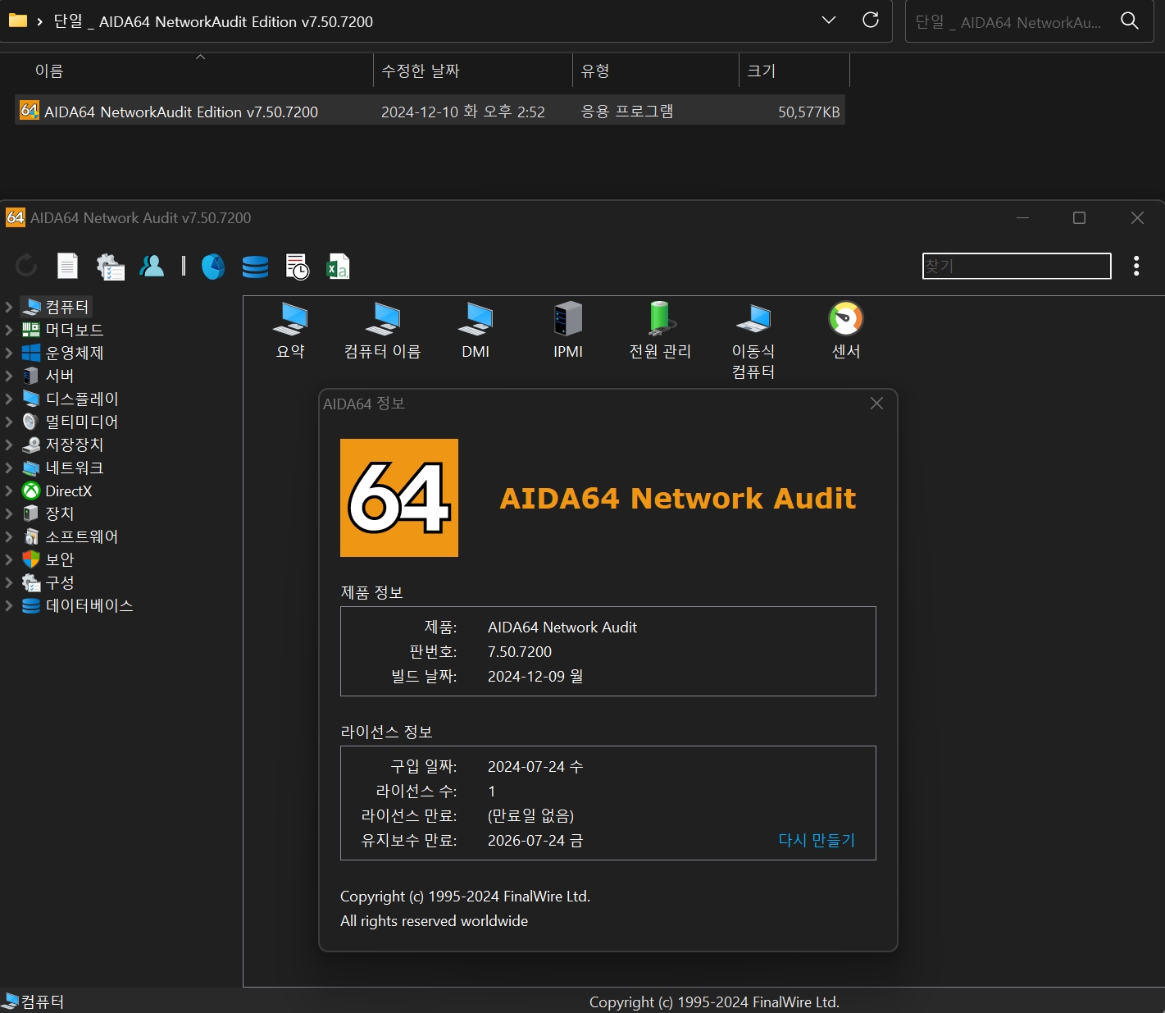Click the status bar 컴퓨터 entry

point(34,1002)
